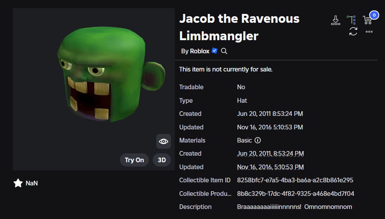Open the shopping cart icon
Image resolution: width=385 pixels, height=219 pixels.
click(367, 20)
